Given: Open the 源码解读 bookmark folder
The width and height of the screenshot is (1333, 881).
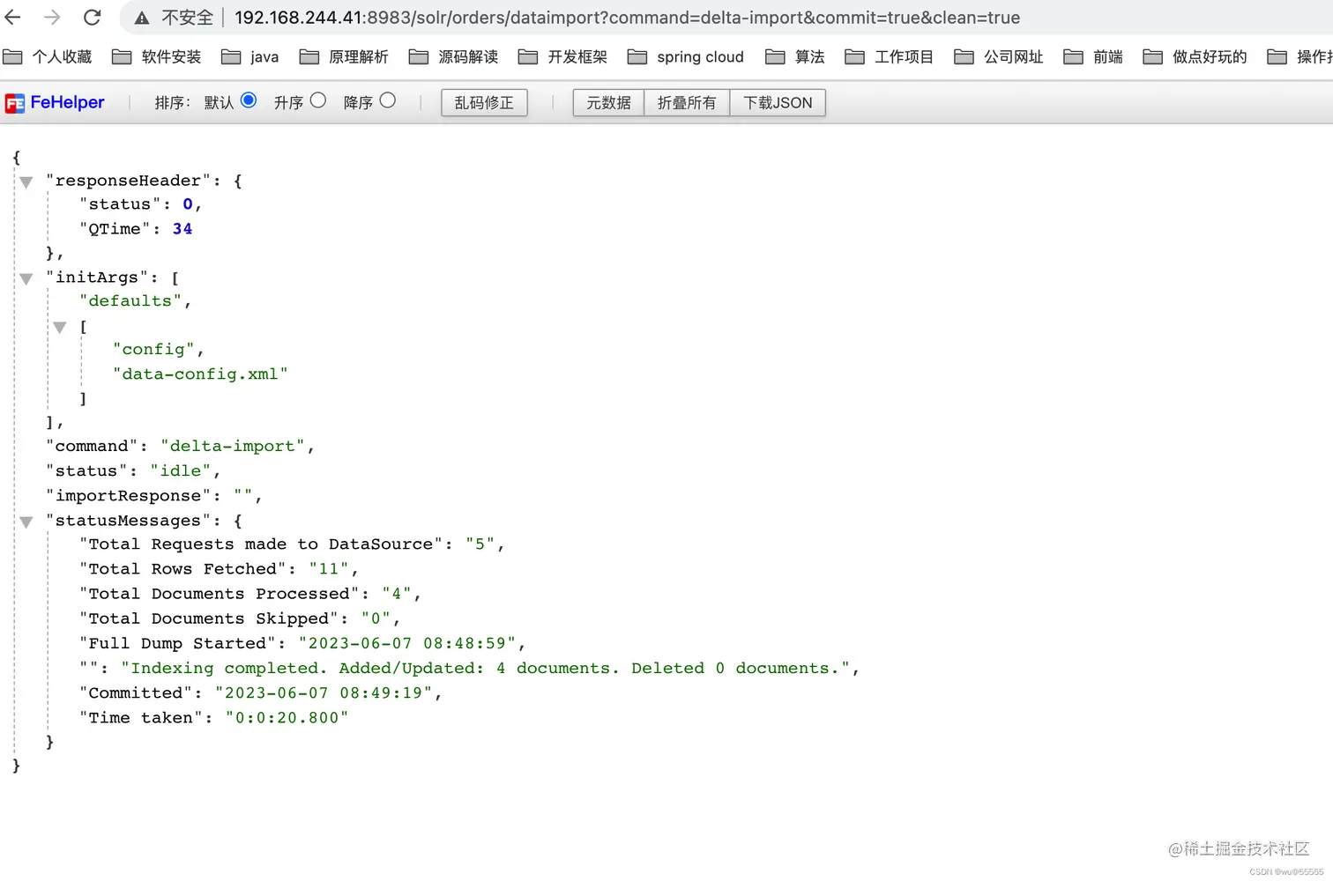Looking at the screenshot, I should [454, 57].
